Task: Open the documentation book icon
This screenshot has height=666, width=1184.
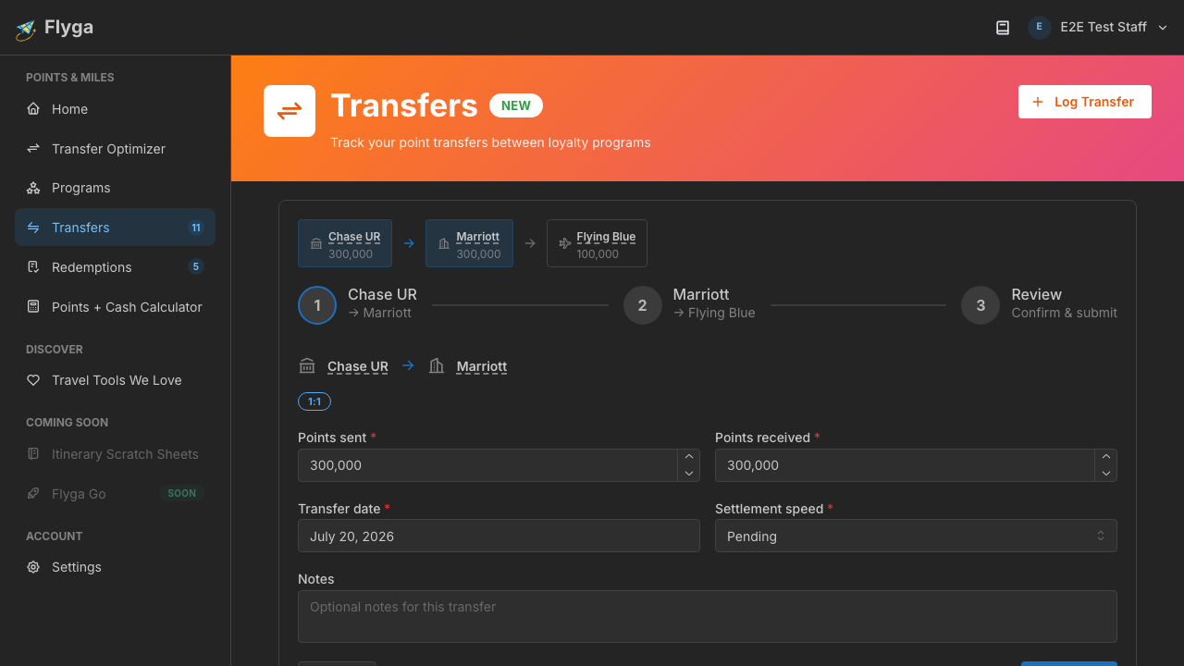Action: coord(1003,28)
